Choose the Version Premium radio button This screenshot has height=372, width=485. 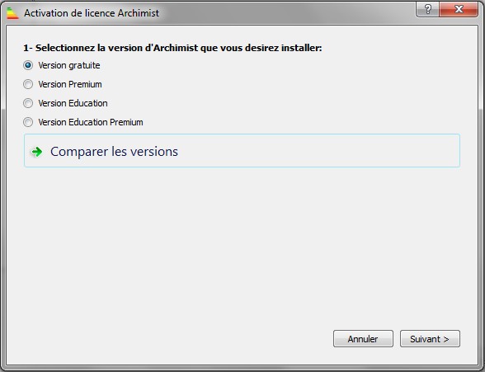[x=28, y=84]
